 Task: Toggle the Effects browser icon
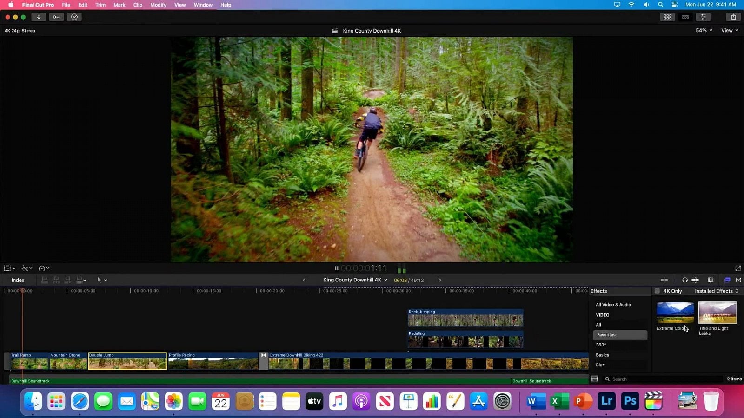pos(727,280)
